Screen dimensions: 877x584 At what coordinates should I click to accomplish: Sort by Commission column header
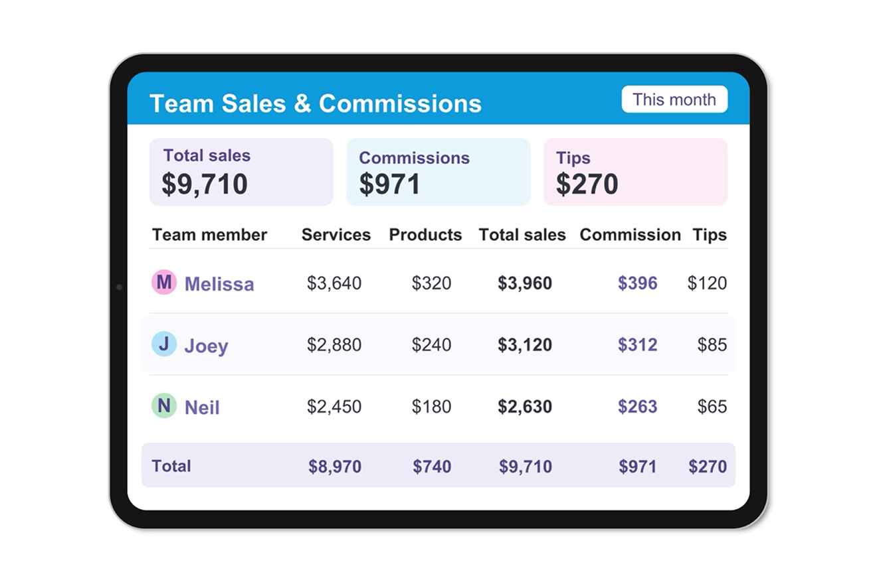pyautogui.click(x=631, y=235)
